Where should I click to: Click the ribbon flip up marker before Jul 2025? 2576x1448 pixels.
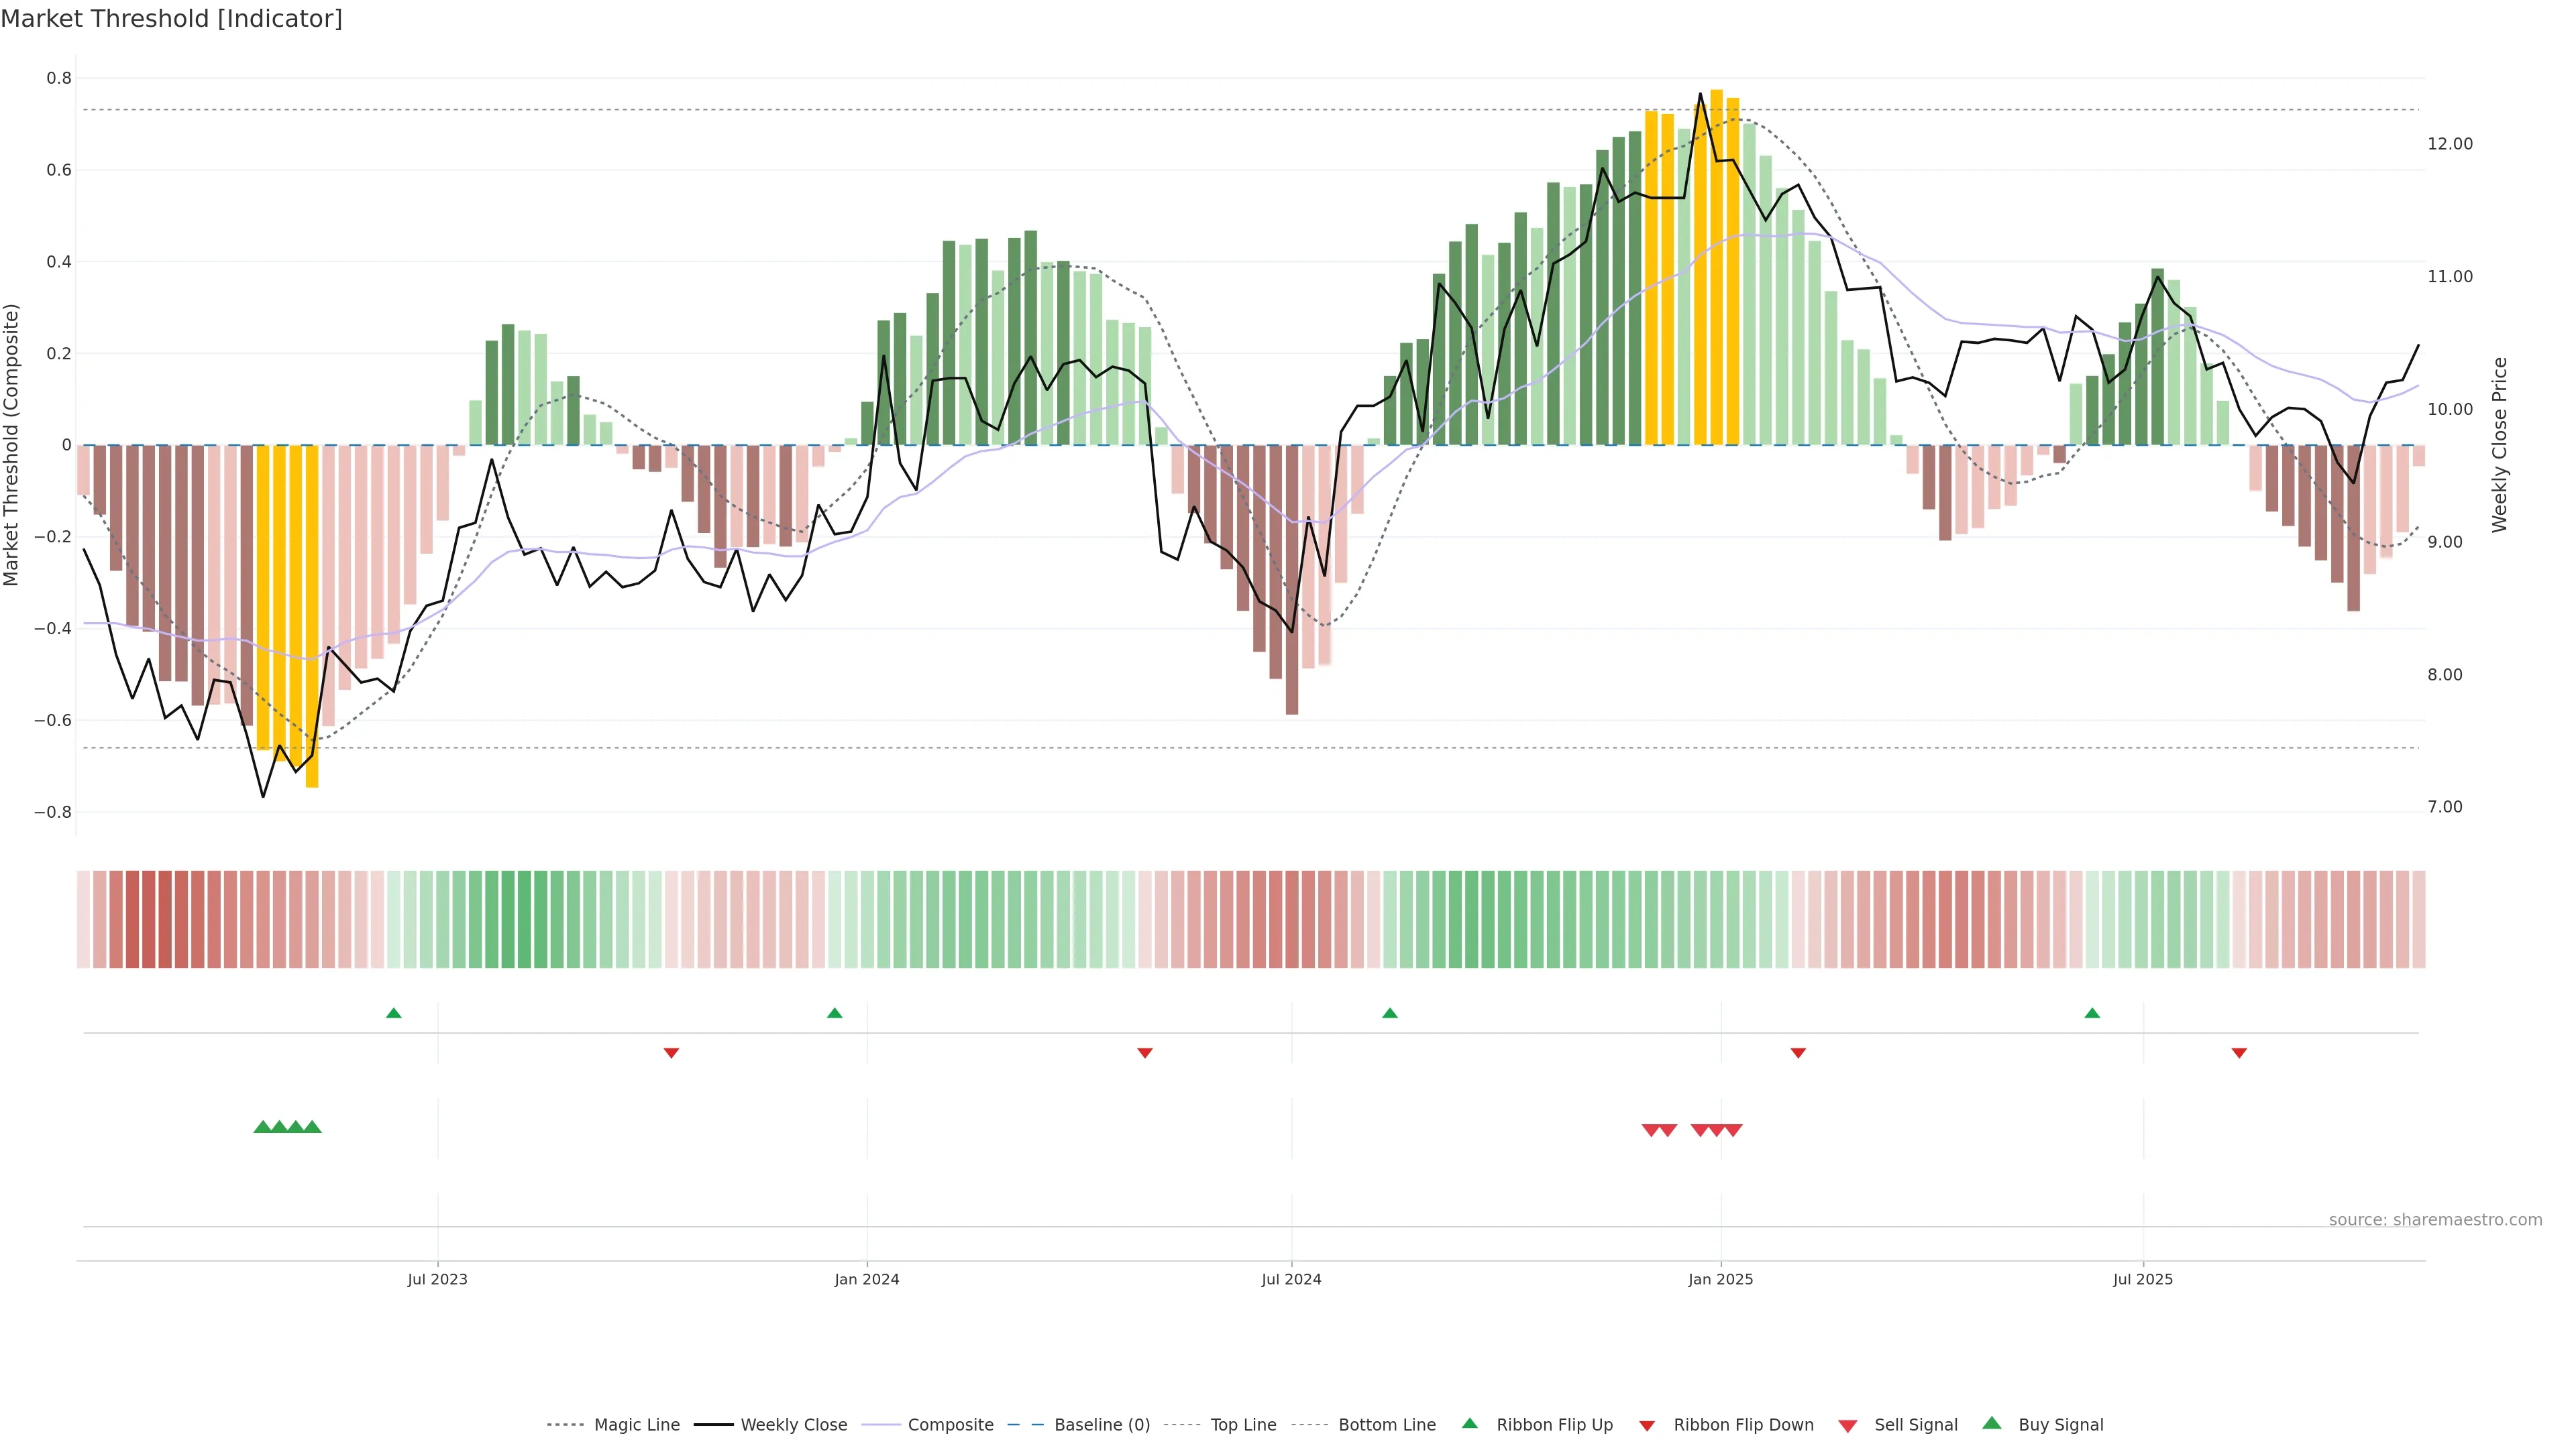click(x=2092, y=1014)
